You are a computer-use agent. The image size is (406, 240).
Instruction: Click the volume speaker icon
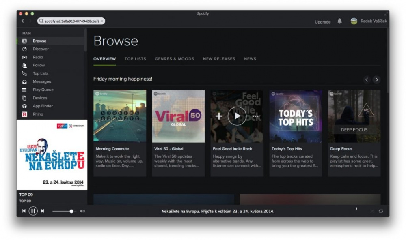(x=82, y=211)
